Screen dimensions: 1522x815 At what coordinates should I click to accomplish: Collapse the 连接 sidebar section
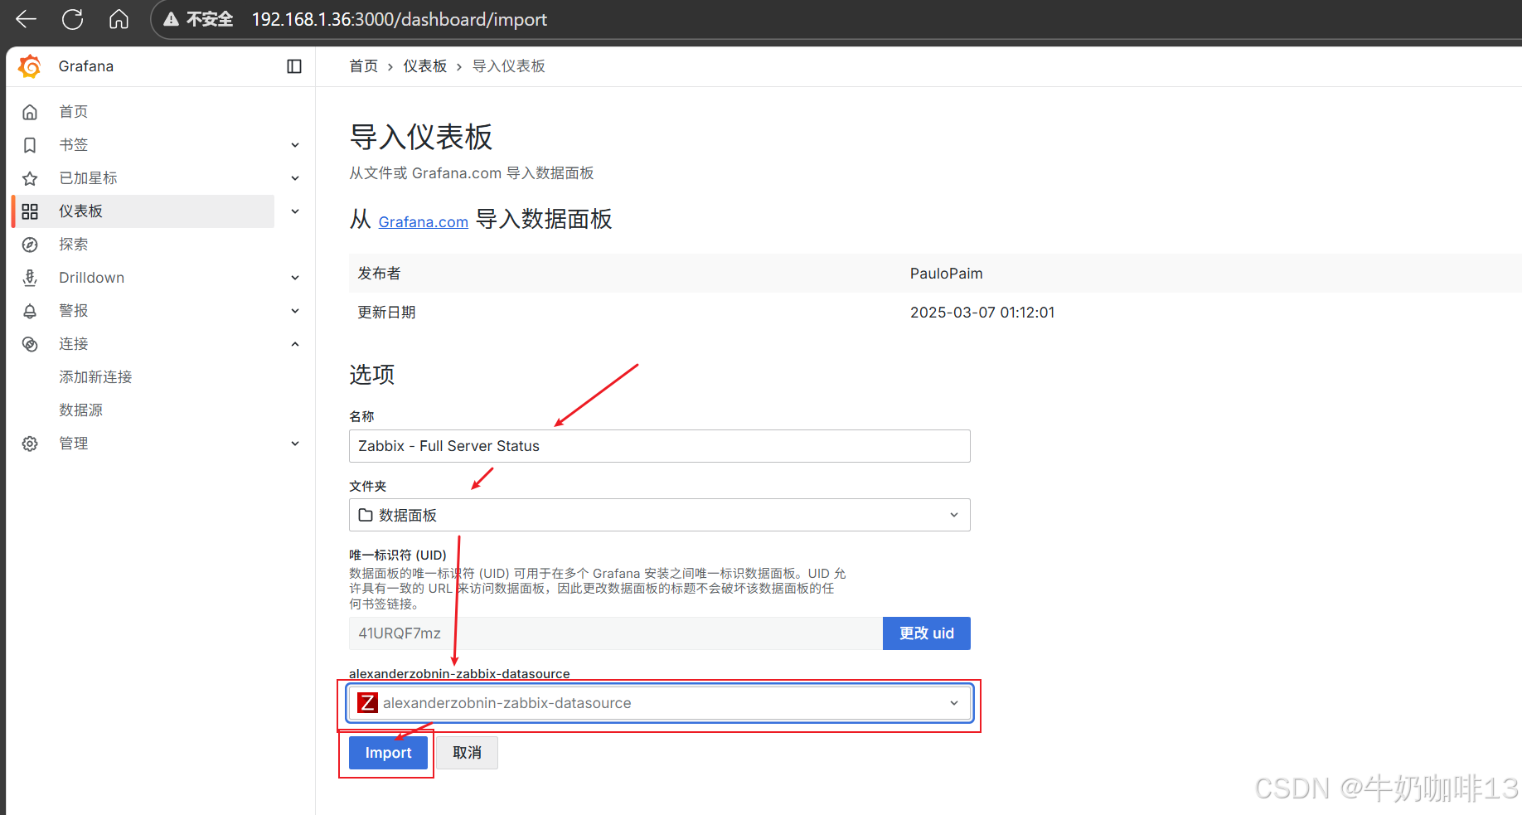click(x=295, y=344)
